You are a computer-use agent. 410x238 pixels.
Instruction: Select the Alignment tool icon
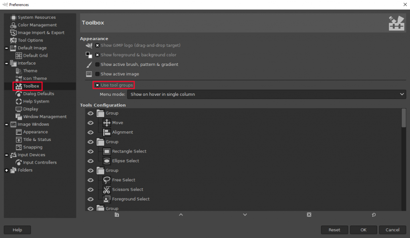(107, 133)
